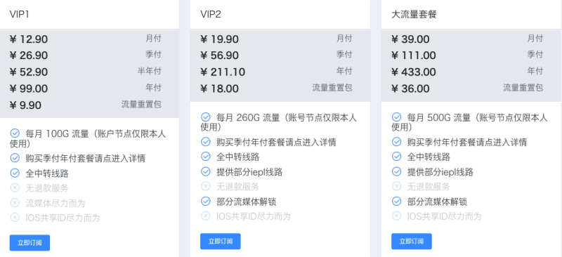Click the 大流量套餐 IOS共享ID cross icon
The height and width of the screenshot is (257, 562).
(396, 216)
